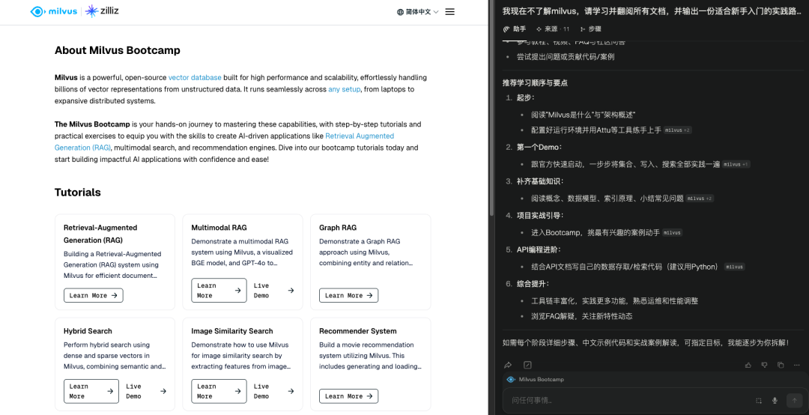Screen dimensions: 809x415
Task: Click Learn More on Image Similarity Search card
Action: tap(219, 391)
